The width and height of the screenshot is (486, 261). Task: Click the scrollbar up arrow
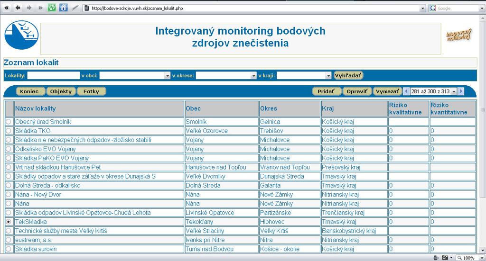[x=482, y=18]
